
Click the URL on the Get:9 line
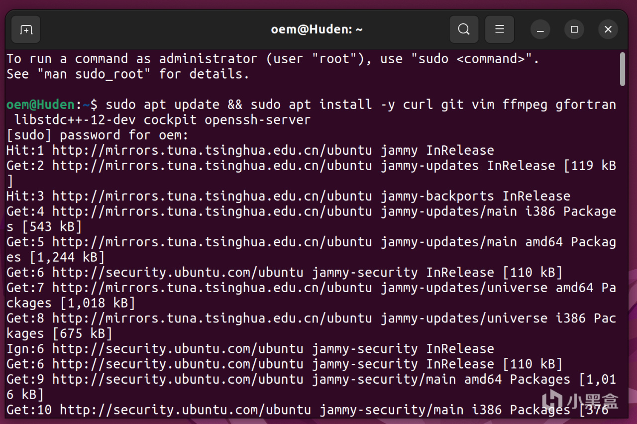point(178,379)
